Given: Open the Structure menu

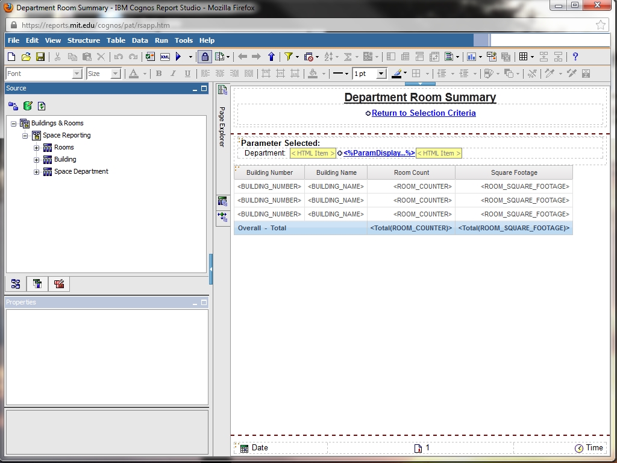Looking at the screenshot, I should click(83, 40).
